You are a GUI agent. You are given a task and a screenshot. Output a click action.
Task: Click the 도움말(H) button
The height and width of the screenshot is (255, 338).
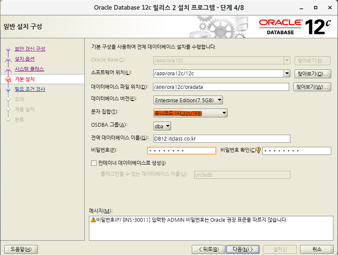point(21,249)
